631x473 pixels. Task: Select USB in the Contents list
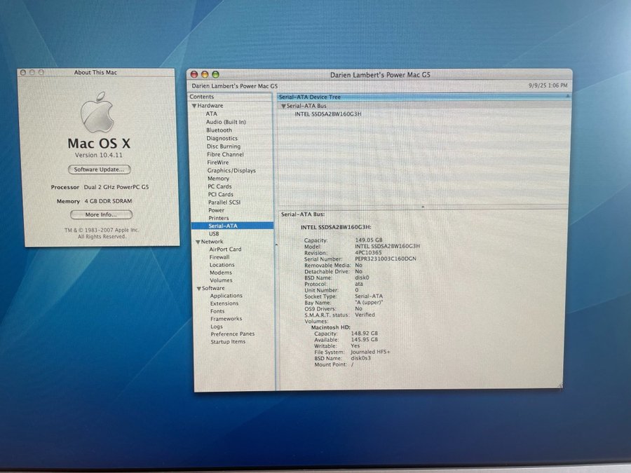[x=214, y=233]
